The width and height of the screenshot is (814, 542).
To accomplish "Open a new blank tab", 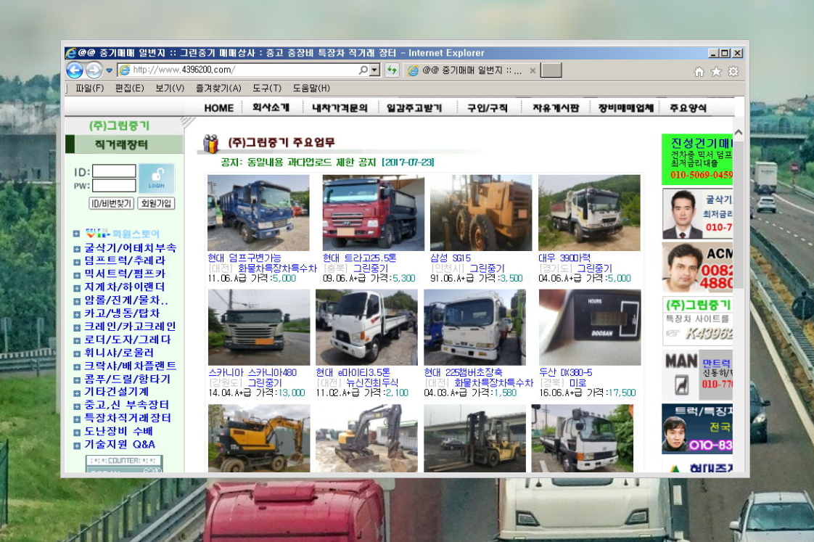I will 551,70.
